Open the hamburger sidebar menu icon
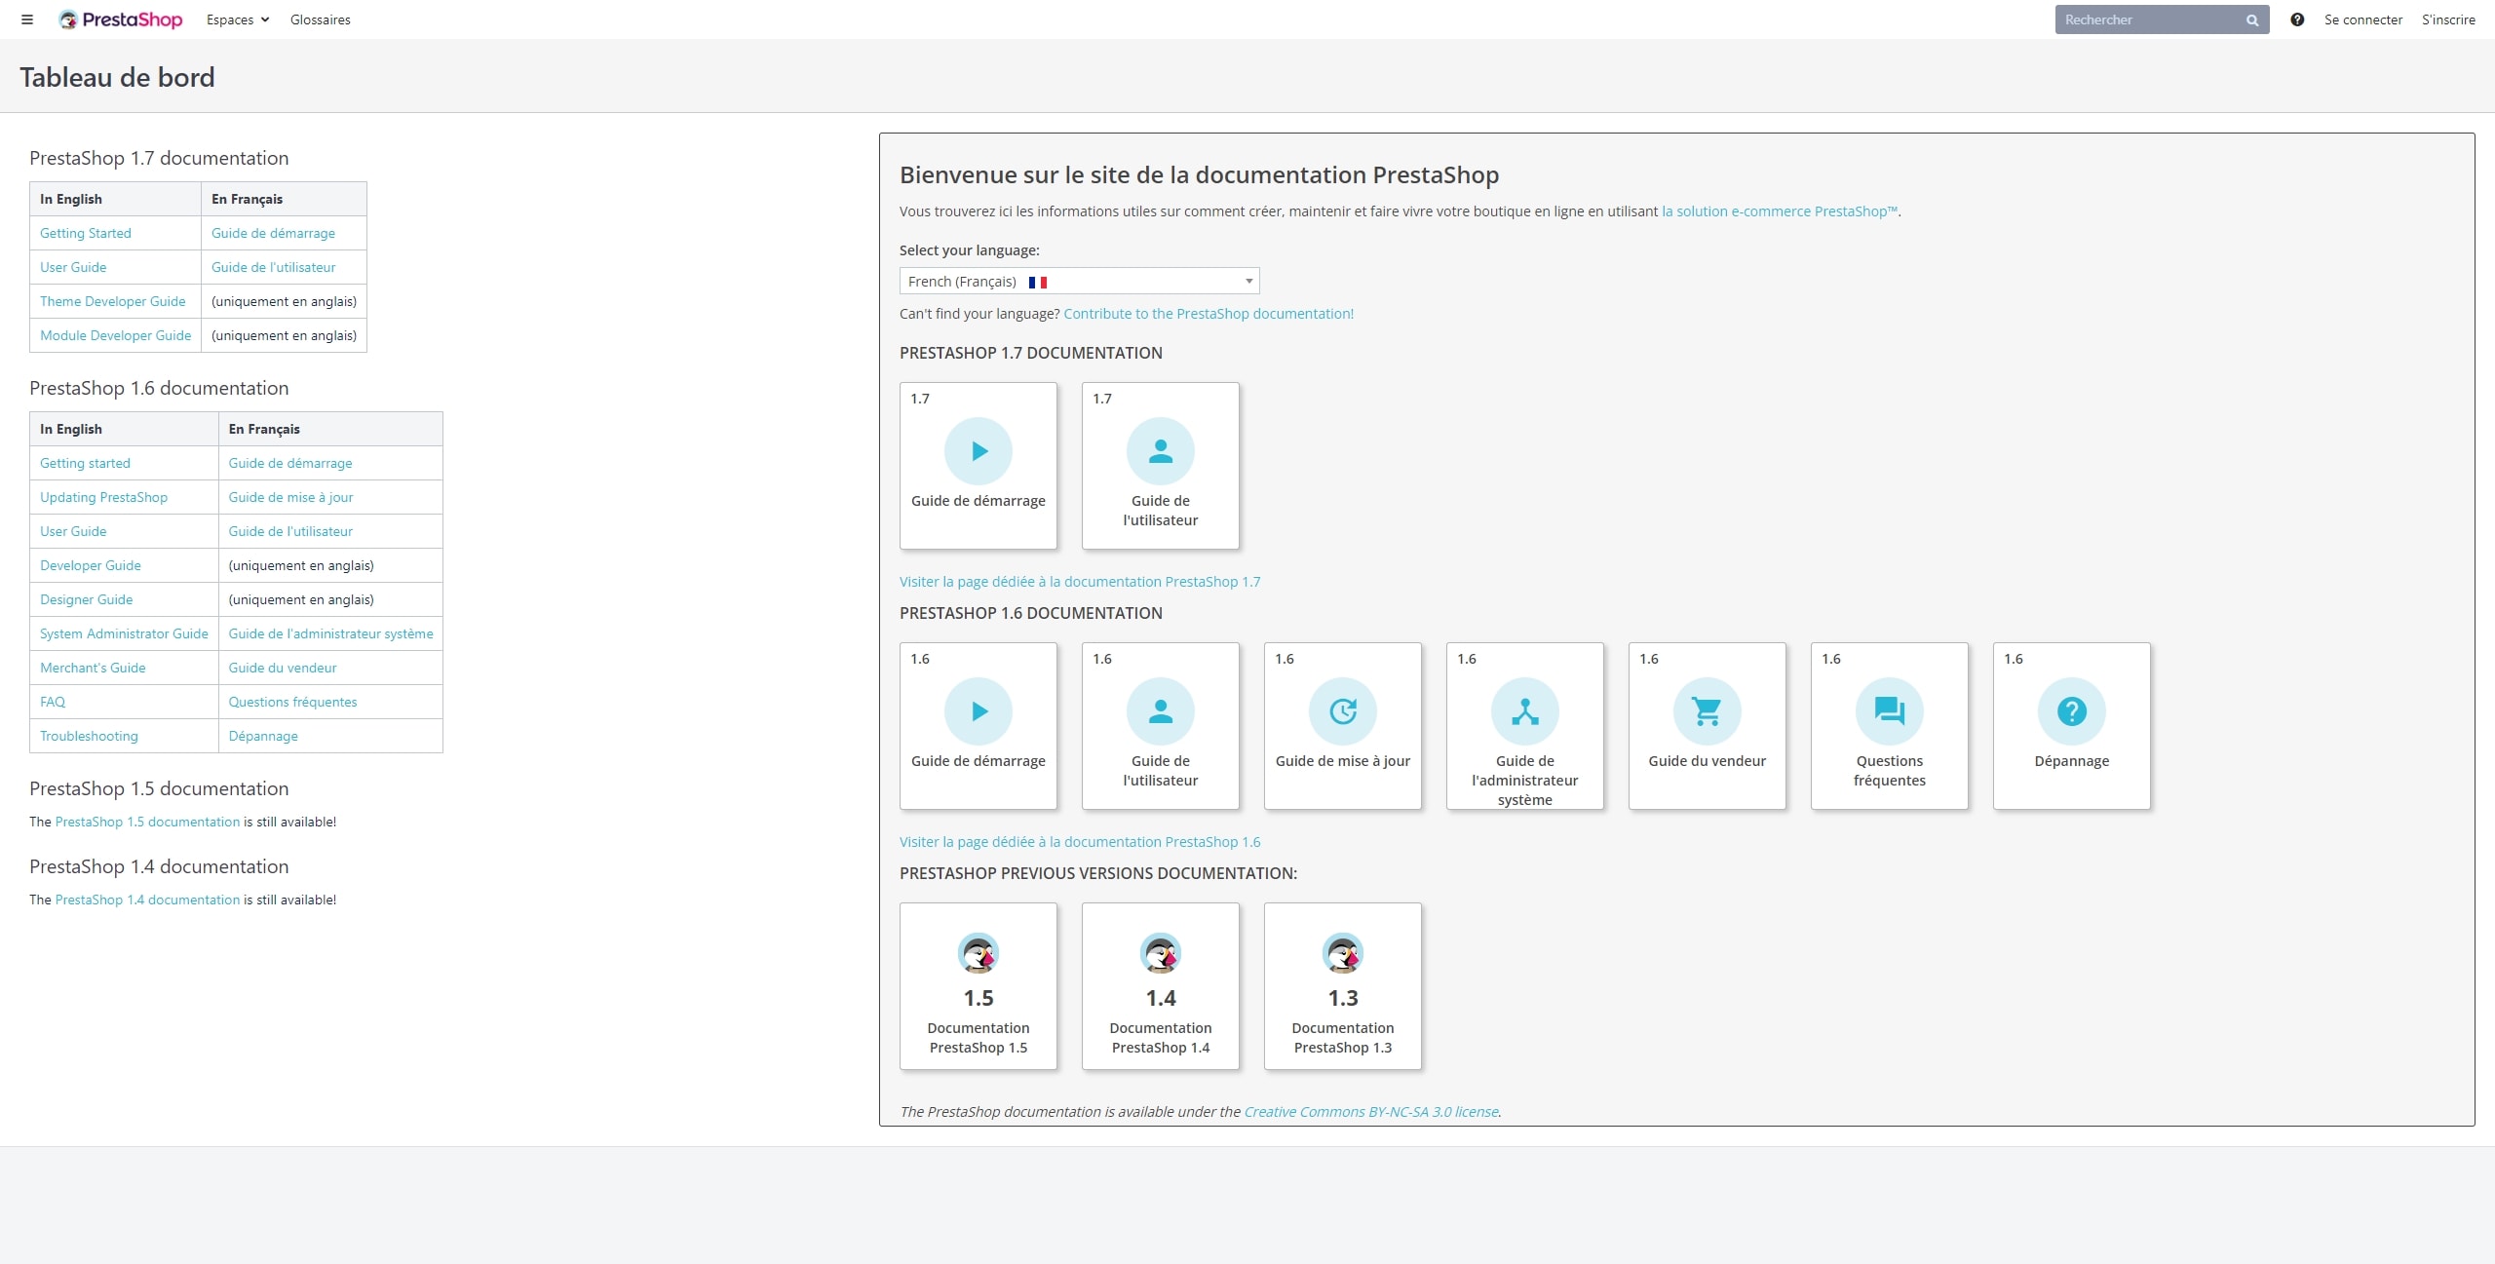This screenshot has width=2495, height=1264. (x=27, y=19)
